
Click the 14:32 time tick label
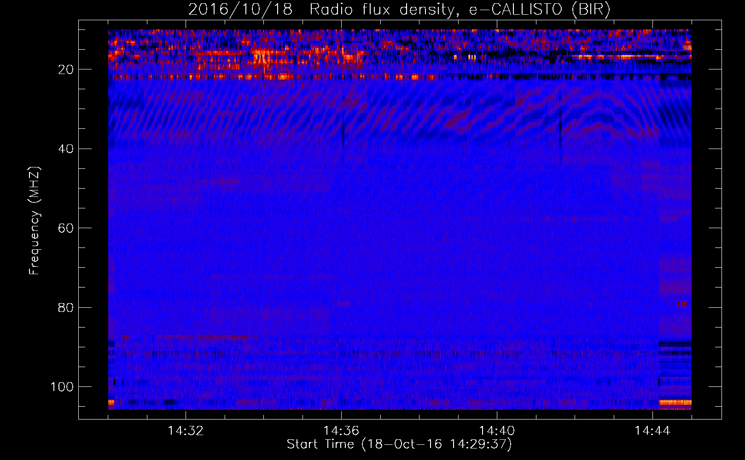(186, 431)
